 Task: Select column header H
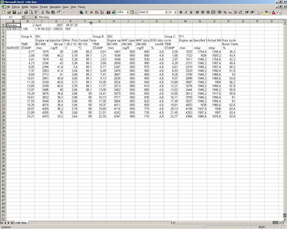pyautogui.click(x=114, y=21)
